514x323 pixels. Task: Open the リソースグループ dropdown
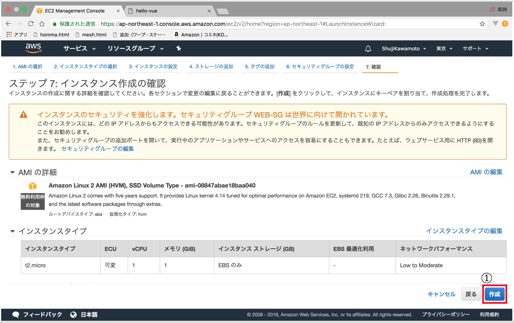[135, 48]
